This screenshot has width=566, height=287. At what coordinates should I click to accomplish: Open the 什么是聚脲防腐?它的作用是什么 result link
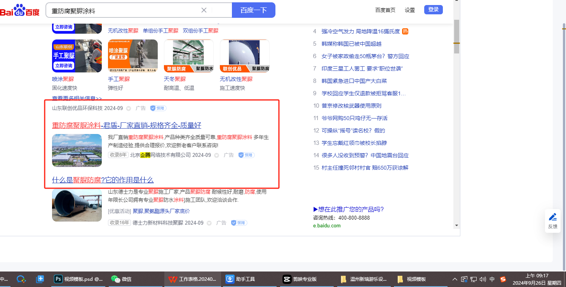[103, 180]
